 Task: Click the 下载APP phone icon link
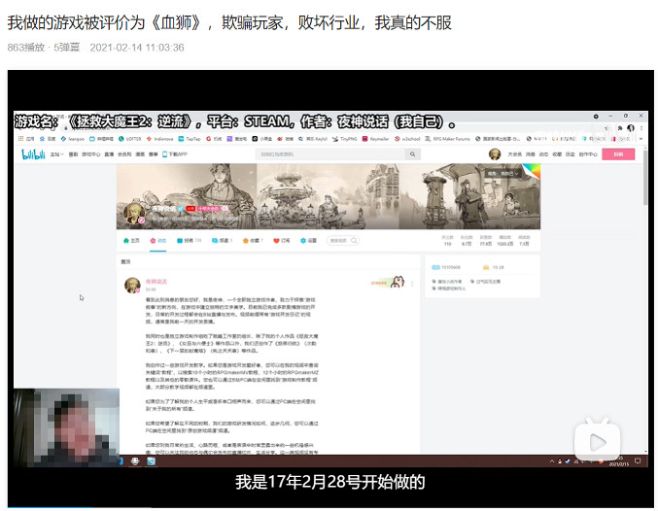[175, 154]
